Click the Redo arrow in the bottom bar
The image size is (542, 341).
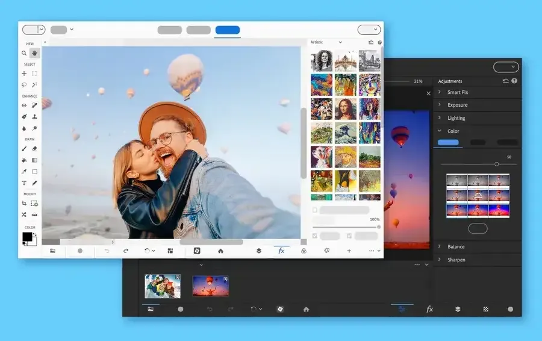click(x=126, y=251)
